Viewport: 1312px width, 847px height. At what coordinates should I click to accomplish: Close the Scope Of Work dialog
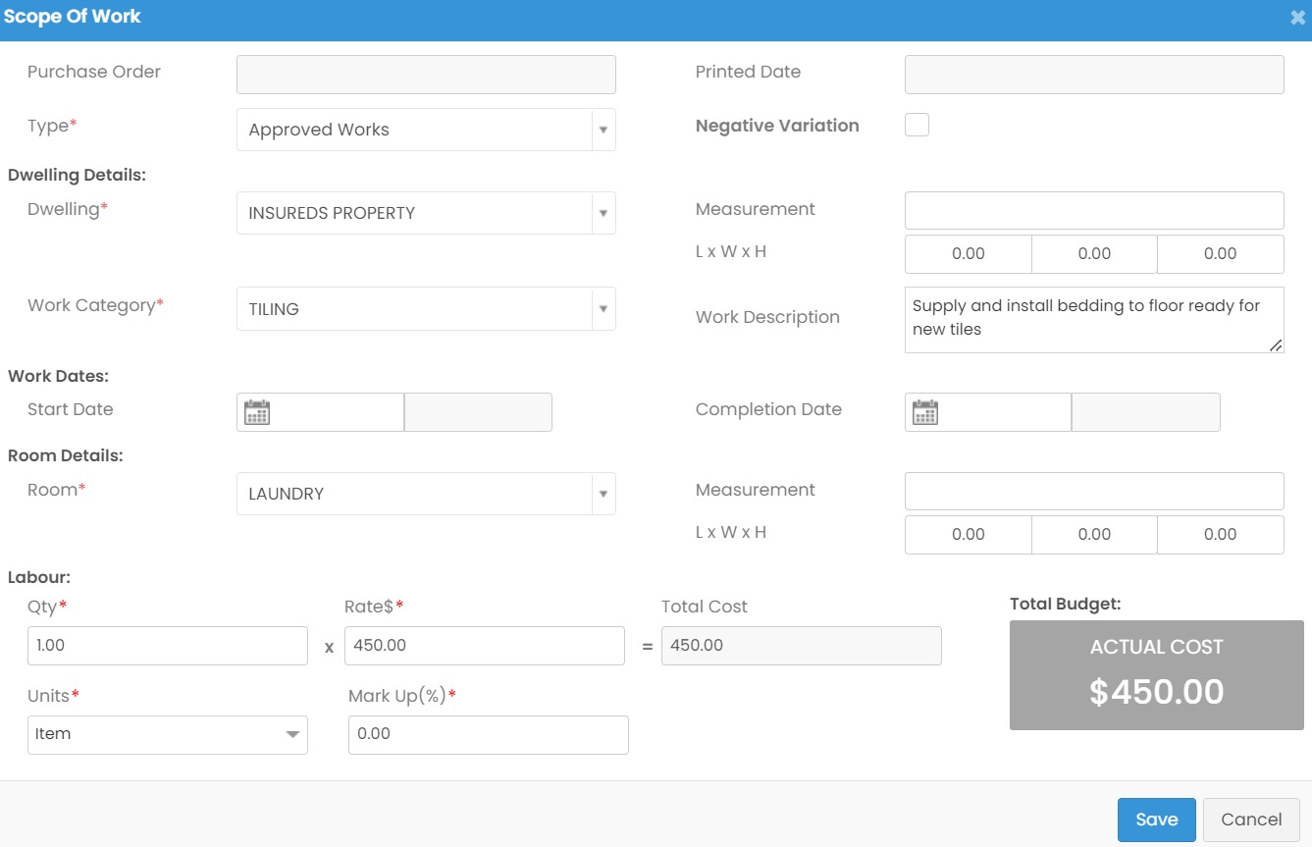pyautogui.click(x=1297, y=18)
